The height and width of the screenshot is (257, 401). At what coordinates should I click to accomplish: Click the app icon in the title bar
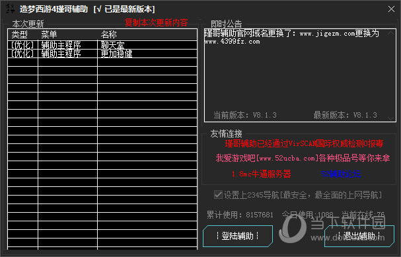pos(10,9)
